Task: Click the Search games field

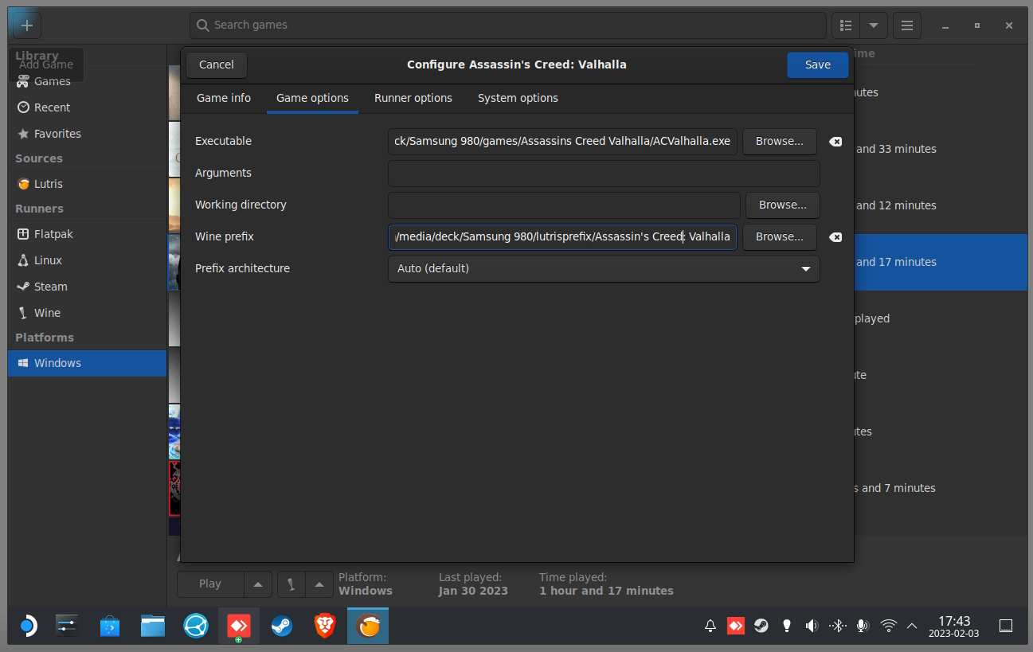Action: click(508, 25)
